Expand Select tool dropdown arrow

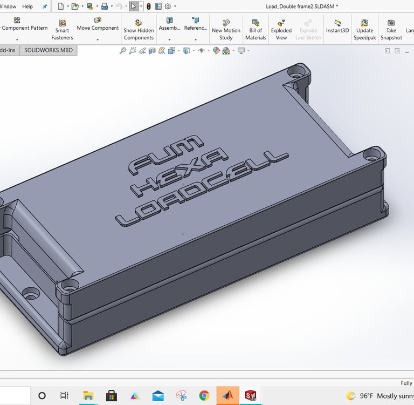pyautogui.click(x=141, y=6)
